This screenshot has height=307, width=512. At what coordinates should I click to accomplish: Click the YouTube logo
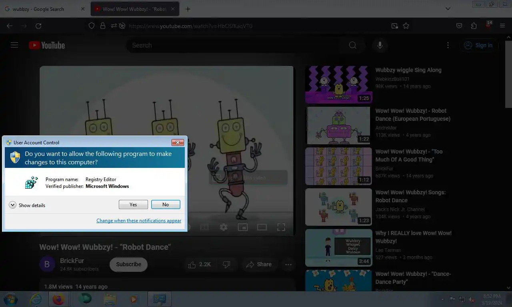(47, 45)
